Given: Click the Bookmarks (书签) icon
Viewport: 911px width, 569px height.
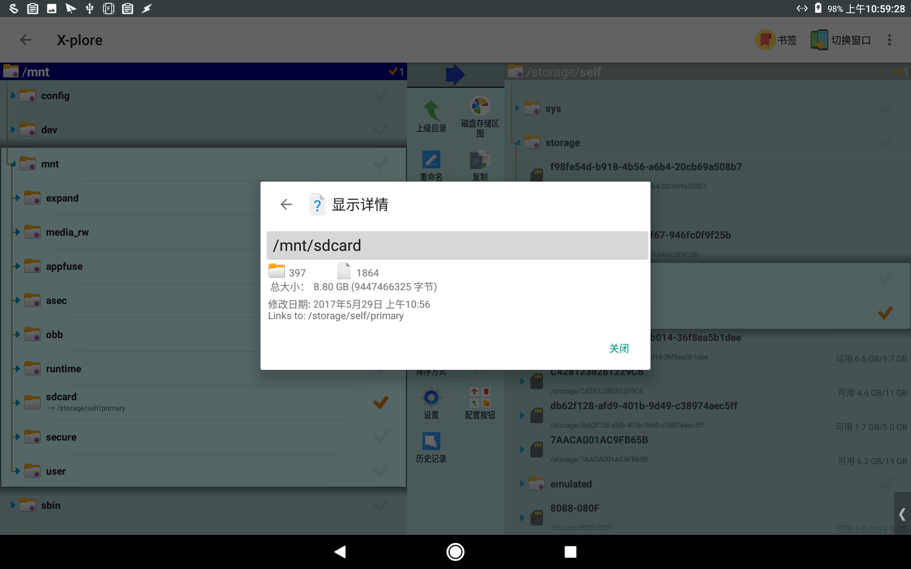Looking at the screenshot, I should coord(765,40).
